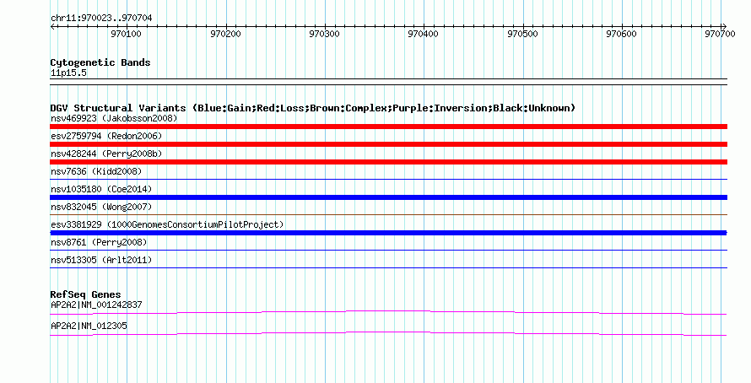Click the brown line for nsv832045
The width and height of the screenshot is (751, 383).
388,215
